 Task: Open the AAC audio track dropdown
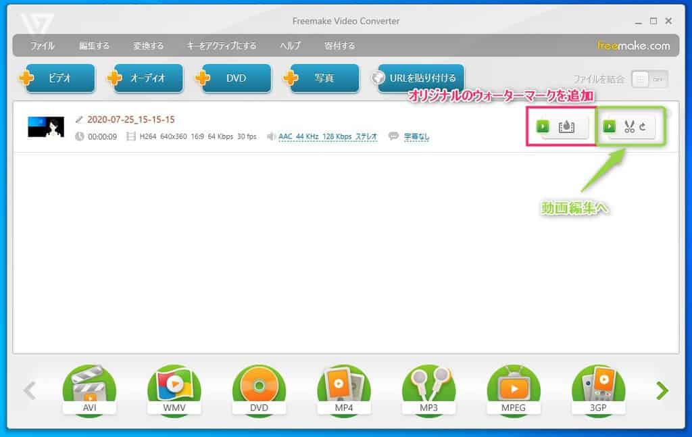point(327,136)
